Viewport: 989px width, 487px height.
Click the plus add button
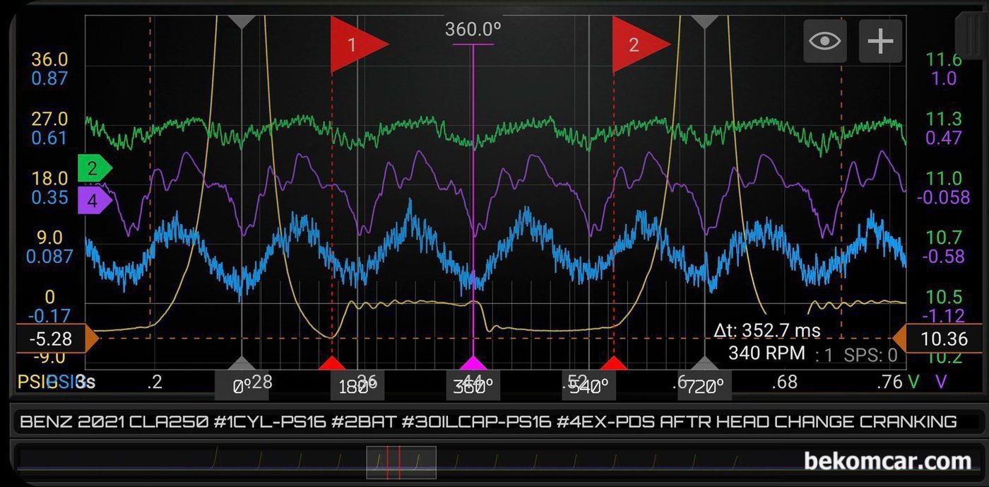(x=880, y=41)
